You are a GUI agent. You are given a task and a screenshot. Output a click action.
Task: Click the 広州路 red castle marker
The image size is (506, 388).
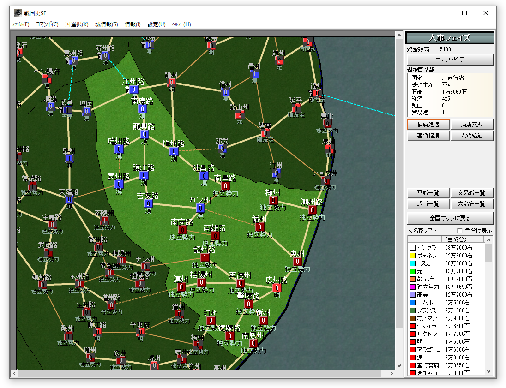[x=277, y=288]
